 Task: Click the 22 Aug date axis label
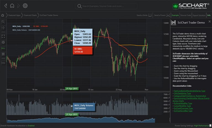(x=119, y=90)
